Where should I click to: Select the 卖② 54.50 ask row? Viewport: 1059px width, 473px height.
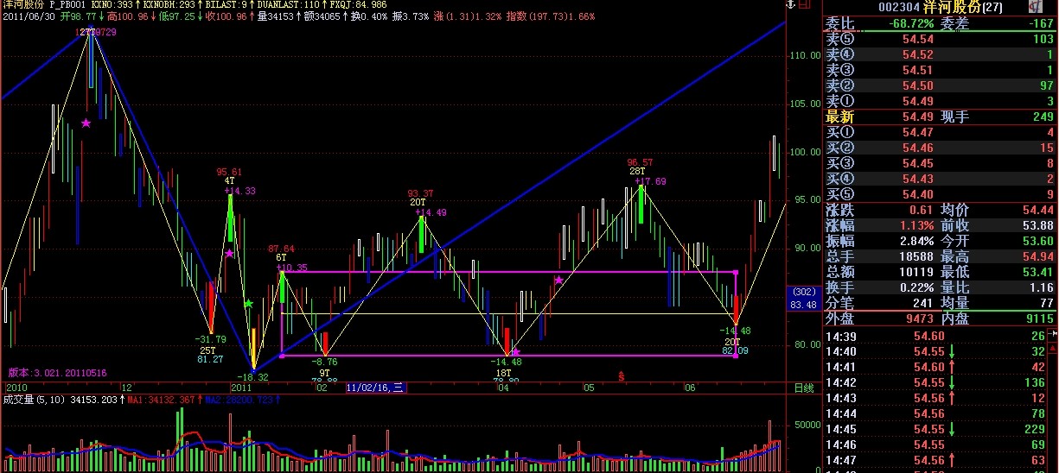coord(940,85)
